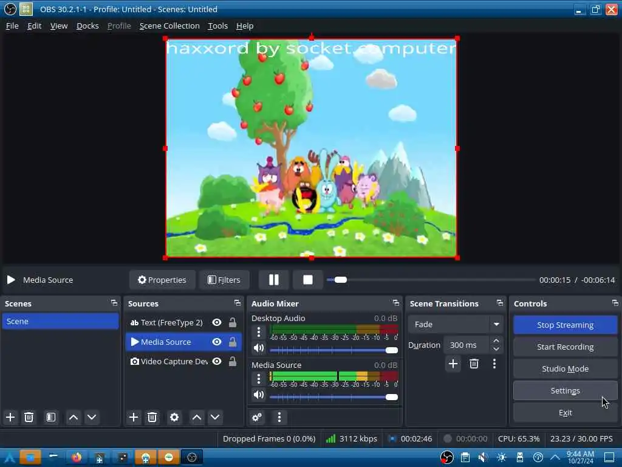622x467 pixels.
Task: Add a scene transition with plus button
Action: pos(453,364)
